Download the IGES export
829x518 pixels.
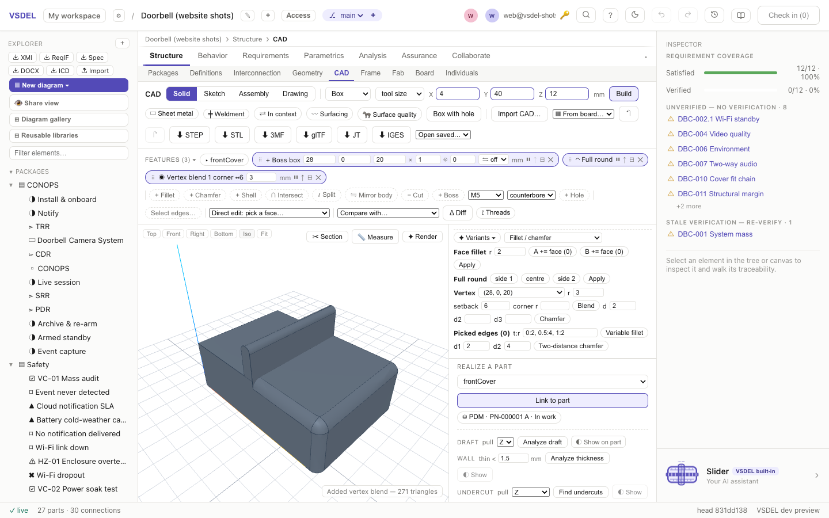391,135
